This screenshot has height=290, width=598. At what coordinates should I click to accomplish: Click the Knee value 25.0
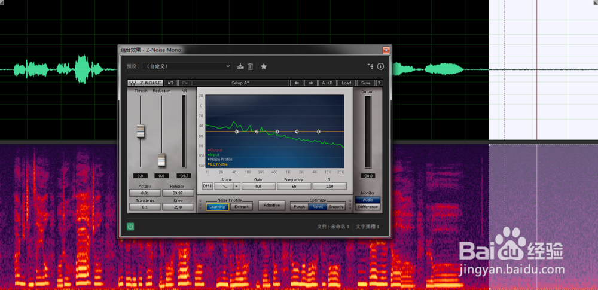[178, 207]
